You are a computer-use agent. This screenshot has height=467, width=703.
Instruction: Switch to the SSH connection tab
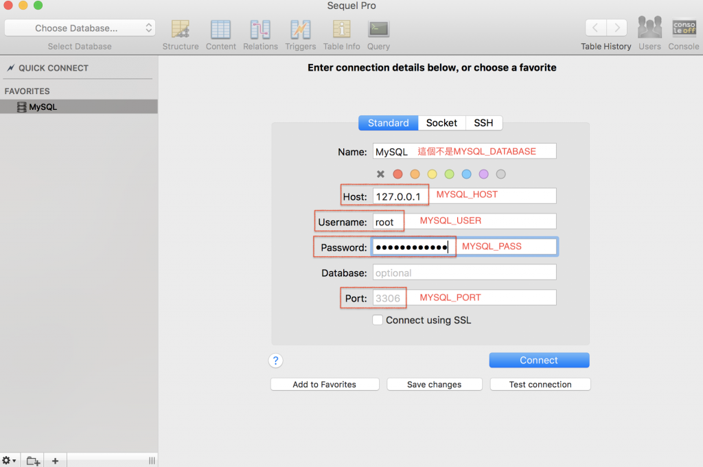point(483,123)
